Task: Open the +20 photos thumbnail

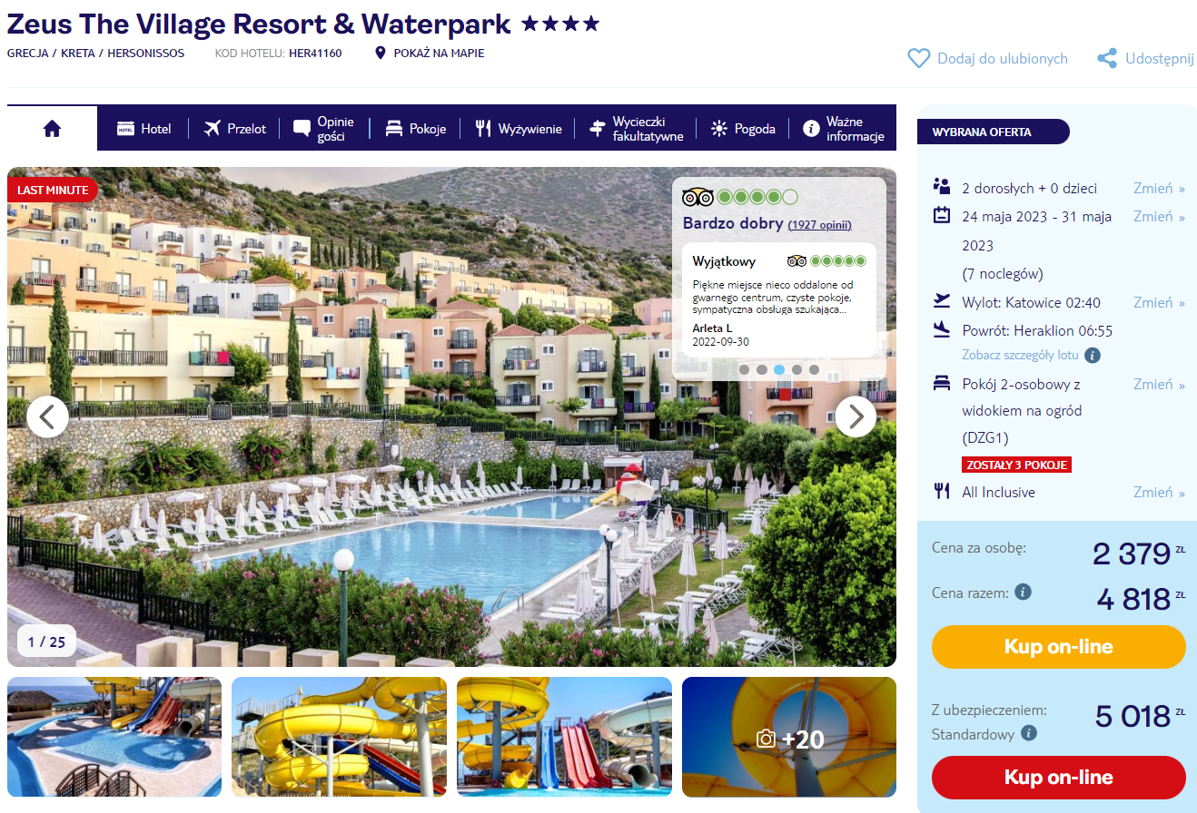Action: coord(789,737)
